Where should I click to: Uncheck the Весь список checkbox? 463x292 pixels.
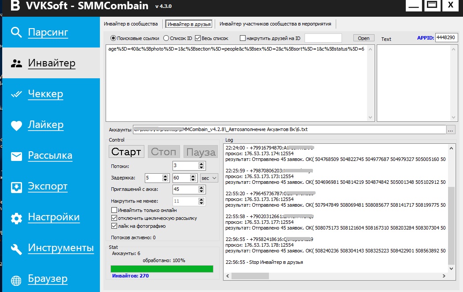pyautogui.click(x=198, y=38)
